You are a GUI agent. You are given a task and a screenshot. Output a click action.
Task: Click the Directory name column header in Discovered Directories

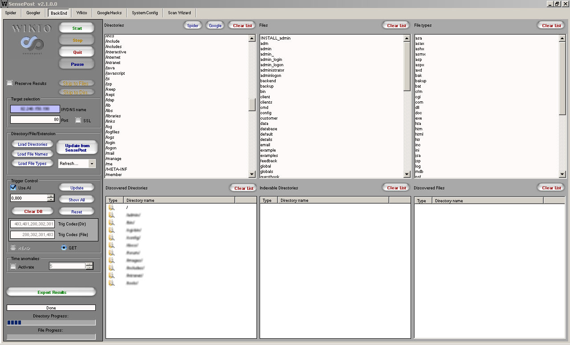(178, 201)
